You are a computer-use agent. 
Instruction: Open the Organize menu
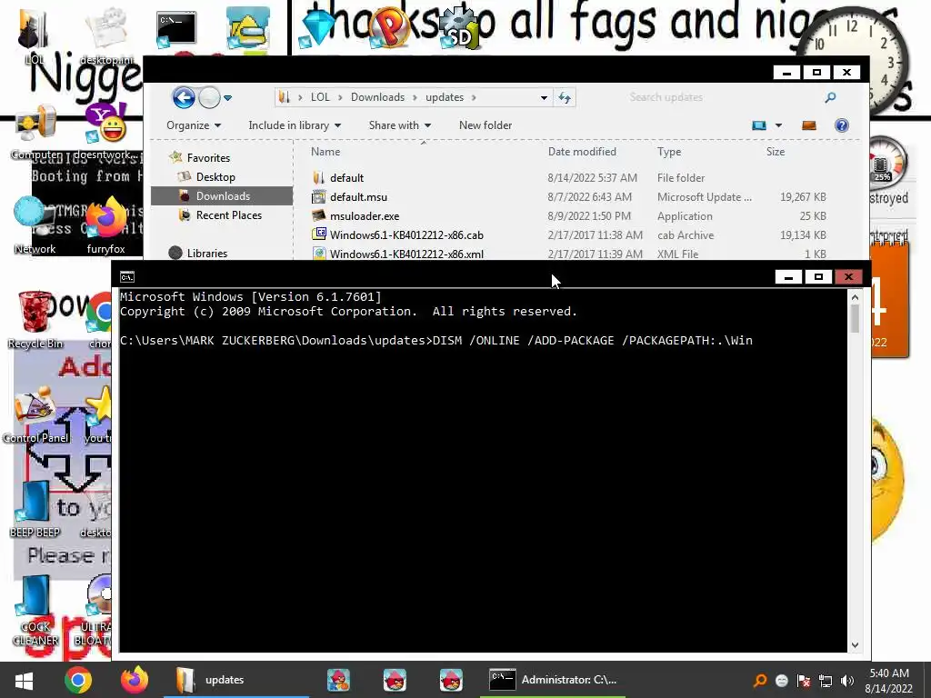194,125
